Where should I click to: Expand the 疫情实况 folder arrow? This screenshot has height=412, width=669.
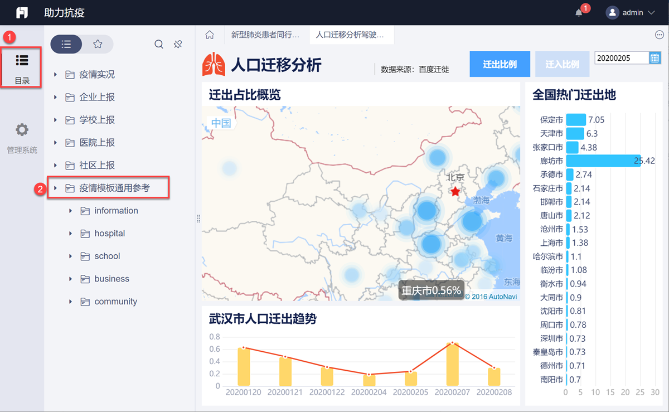(x=55, y=75)
